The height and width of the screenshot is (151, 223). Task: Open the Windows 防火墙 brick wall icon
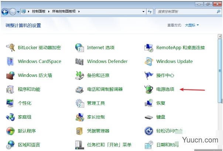point(10,75)
